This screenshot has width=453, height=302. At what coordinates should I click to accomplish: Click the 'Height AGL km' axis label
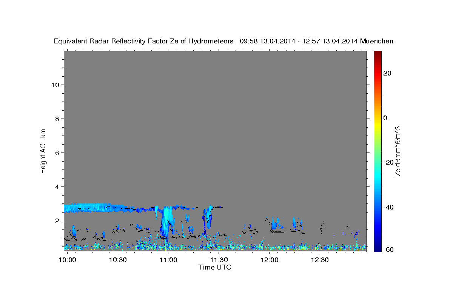click(x=43, y=151)
